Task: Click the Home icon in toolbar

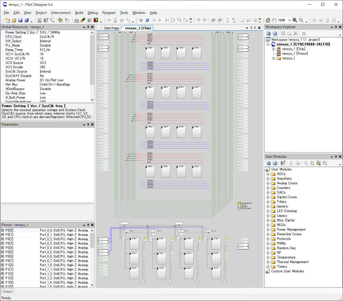Action: coord(268,20)
